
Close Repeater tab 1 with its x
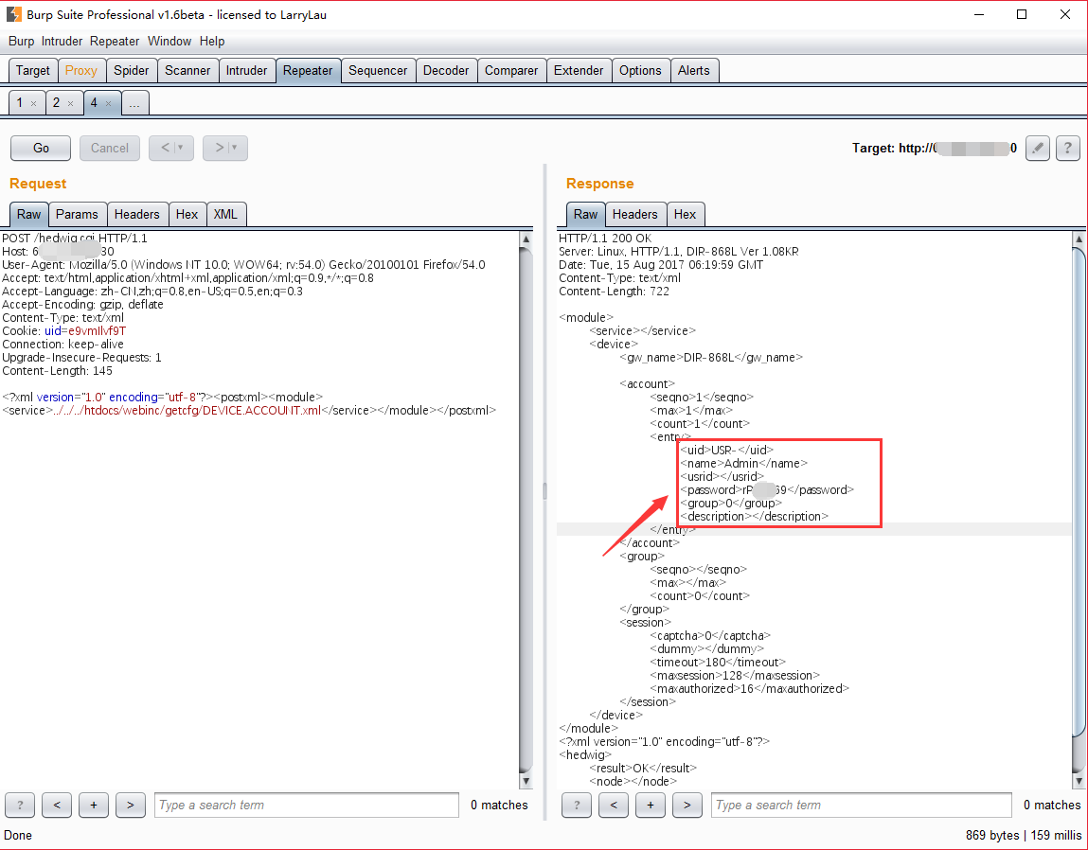pyautogui.click(x=33, y=103)
